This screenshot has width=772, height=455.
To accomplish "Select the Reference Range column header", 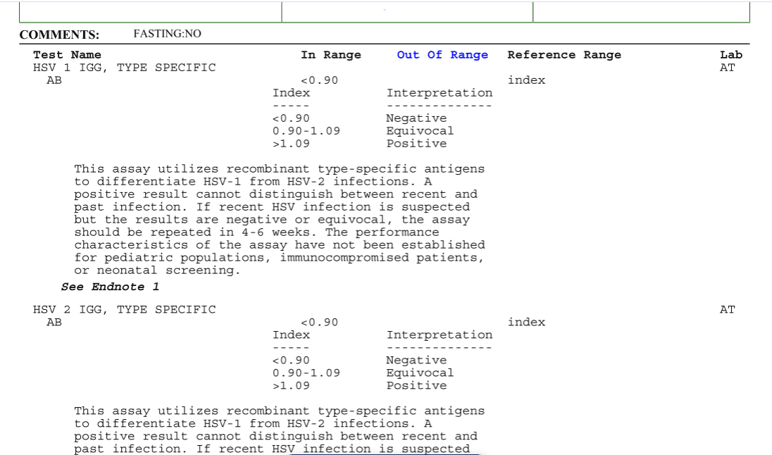I will point(564,55).
